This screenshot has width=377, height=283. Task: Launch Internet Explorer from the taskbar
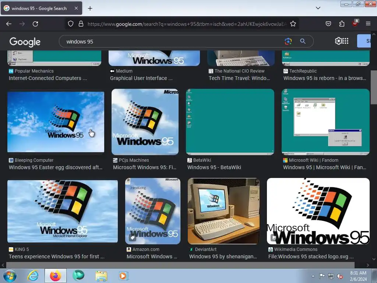click(33, 276)
